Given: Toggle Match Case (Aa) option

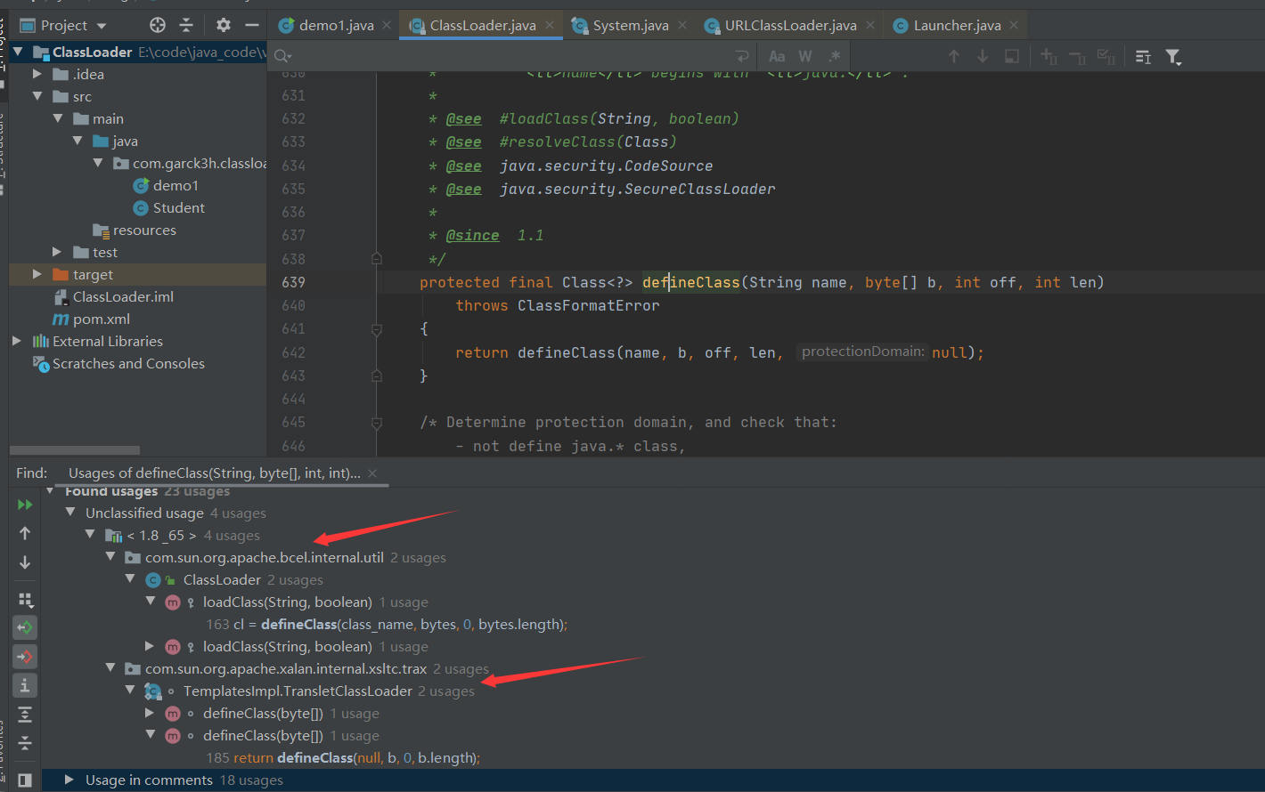Looking at the screenshot, I should coord(777,56).
